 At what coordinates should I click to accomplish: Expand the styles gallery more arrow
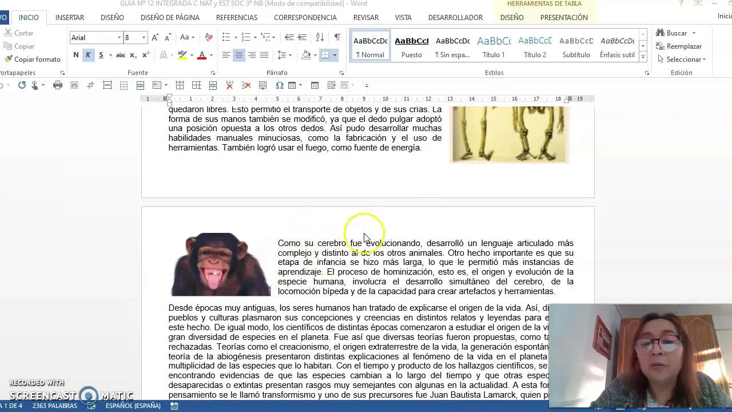tap(643, 57)
